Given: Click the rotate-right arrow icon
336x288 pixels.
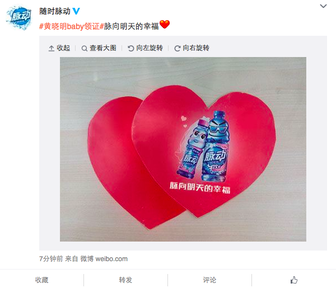Looking at the screenshot, I should point(178,48).
